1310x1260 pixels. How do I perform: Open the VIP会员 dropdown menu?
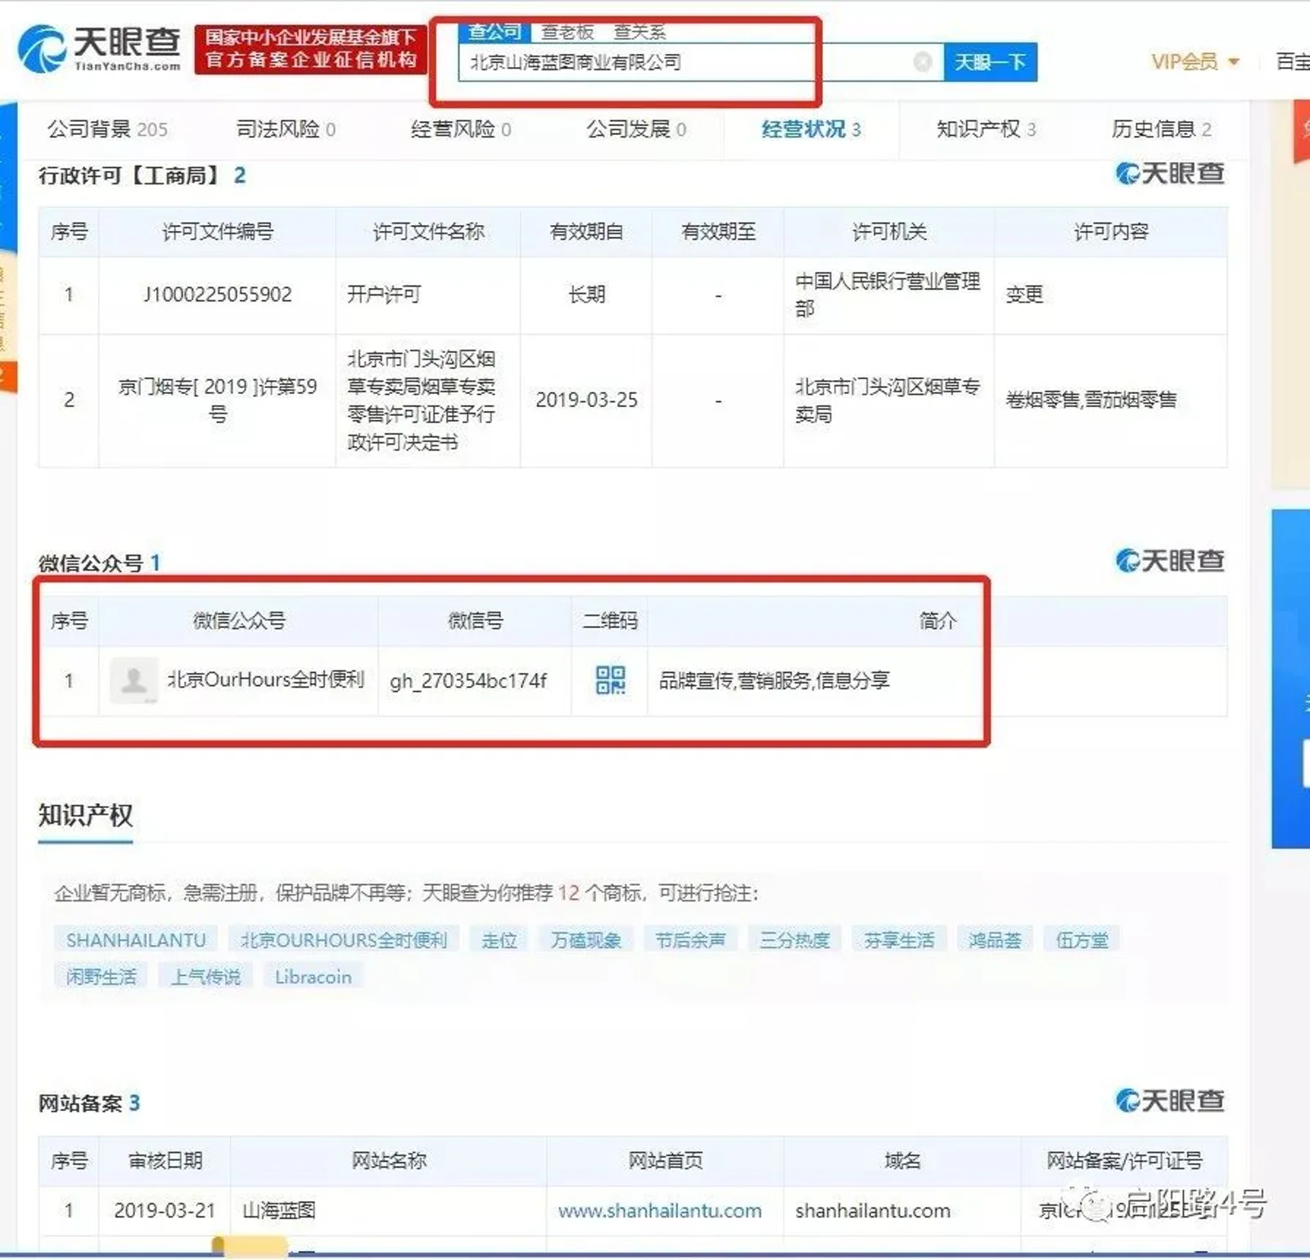coord(1195,62)
